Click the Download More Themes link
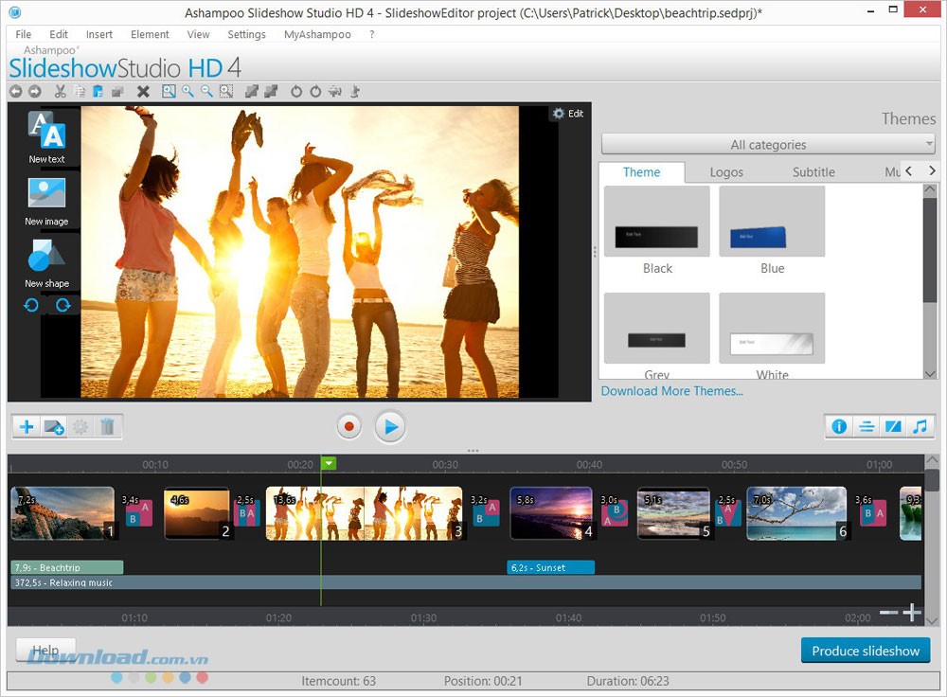Screen dimensions: 947x697 (671, 391)
